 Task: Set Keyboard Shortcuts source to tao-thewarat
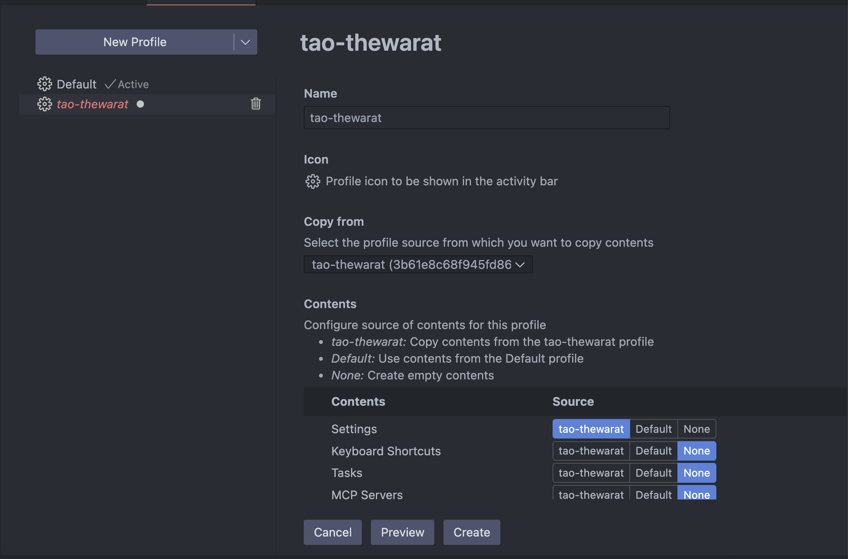(591, 451)
